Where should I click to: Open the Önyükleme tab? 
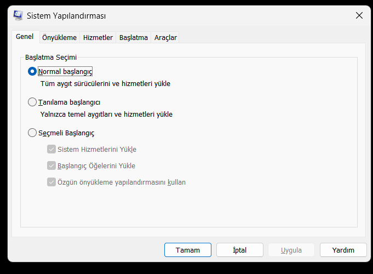point(60,37)
